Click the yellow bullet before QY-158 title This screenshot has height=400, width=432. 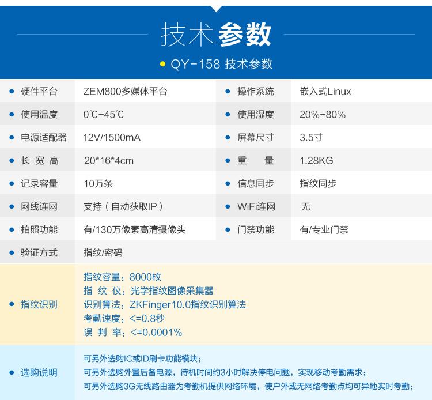click(162, 64)
